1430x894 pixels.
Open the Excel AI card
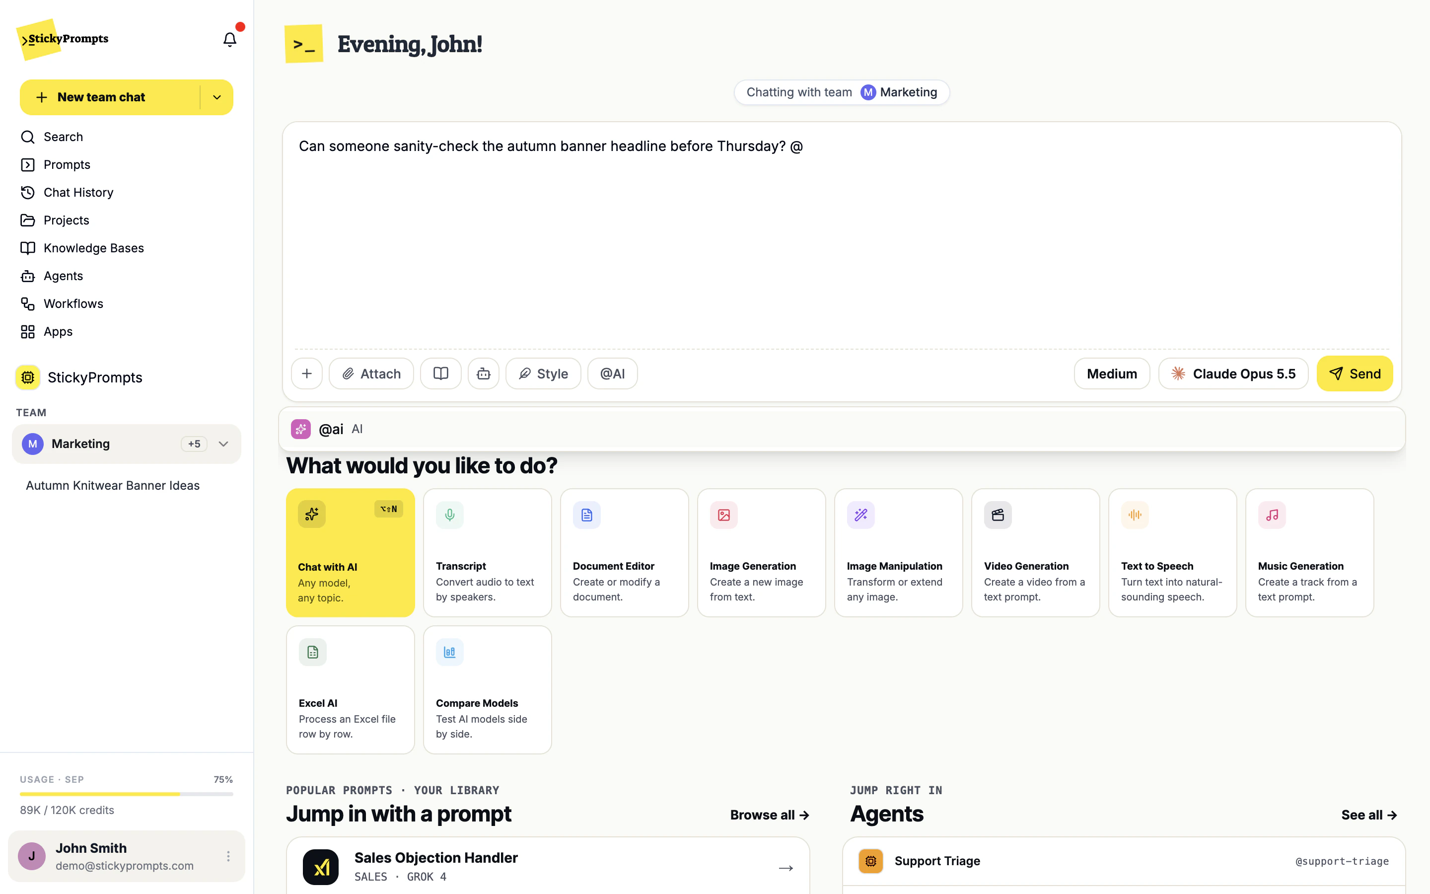coord(351,690)
